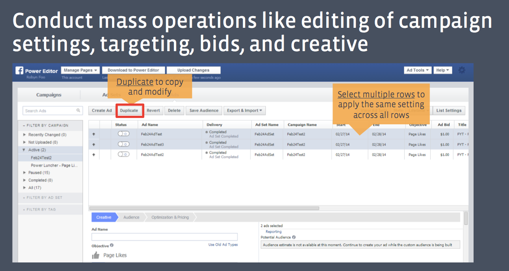Image resolution: width=509 pixels, height=271 pixels.
Task: Switch to the Campaigns tab
Action: tap(49, 95)
